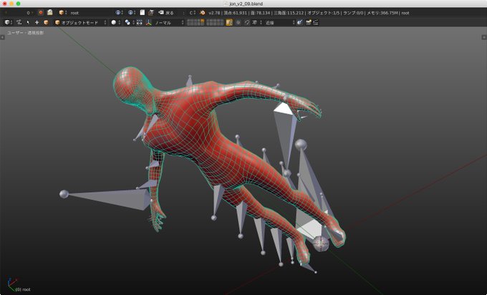This screenshot has height=295, width=487.
Task: Click the white page icon in header
Action: 143,13
